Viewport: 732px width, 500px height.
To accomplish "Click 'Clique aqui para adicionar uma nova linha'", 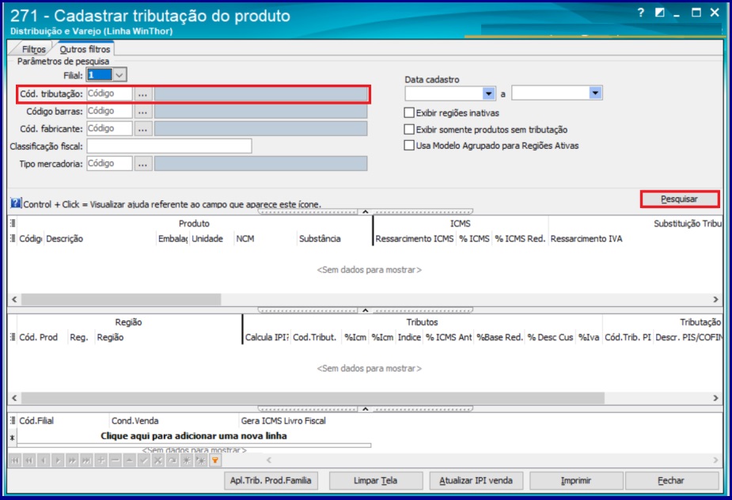I will tap(194, 436).
